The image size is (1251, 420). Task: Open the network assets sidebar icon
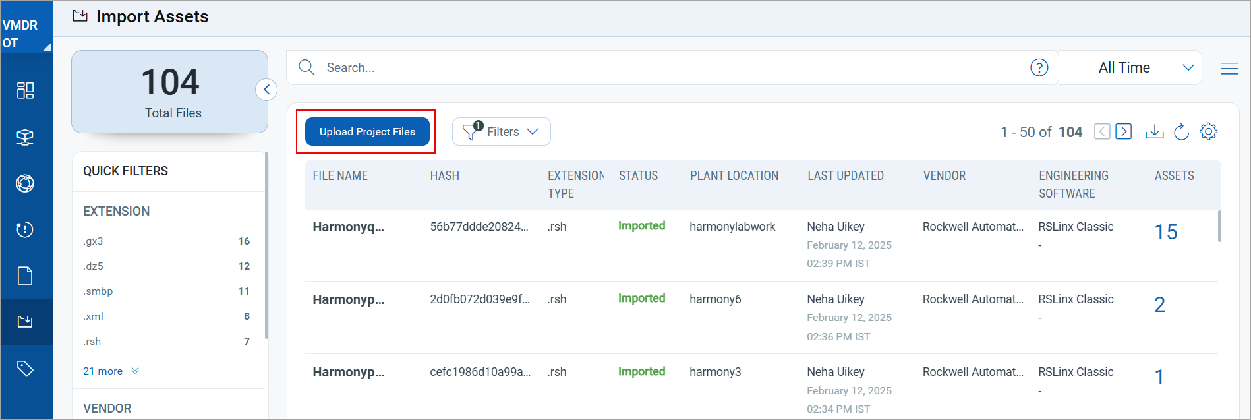(25, 137)
